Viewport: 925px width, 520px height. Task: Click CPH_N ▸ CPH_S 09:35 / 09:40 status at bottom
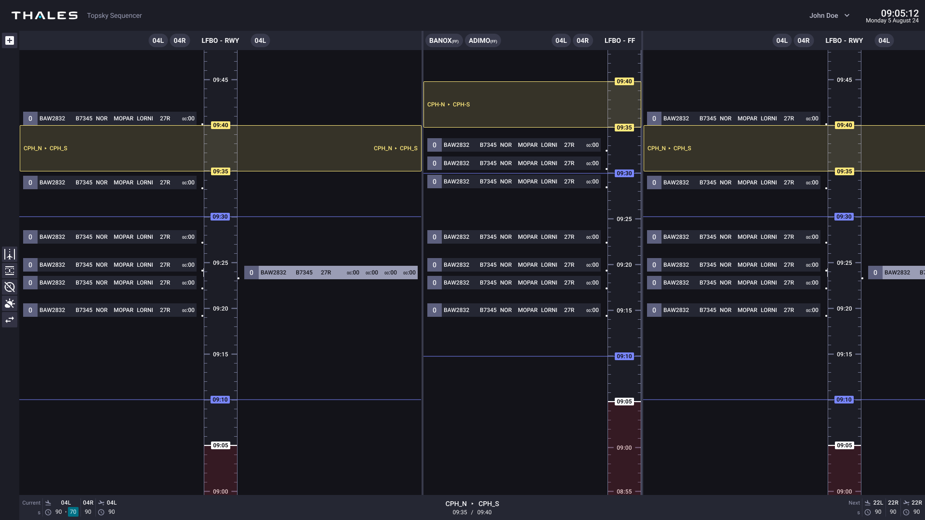coord(472,507)
